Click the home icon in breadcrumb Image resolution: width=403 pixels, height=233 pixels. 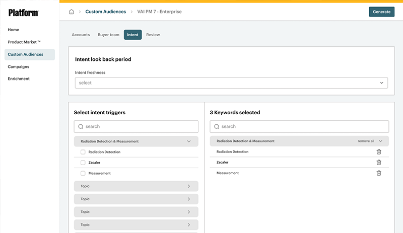[x=72, y=12]
